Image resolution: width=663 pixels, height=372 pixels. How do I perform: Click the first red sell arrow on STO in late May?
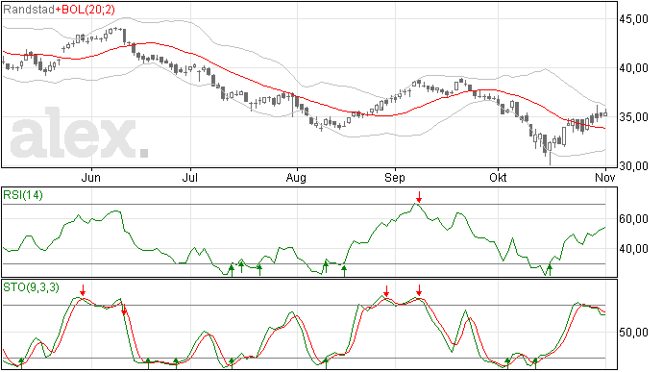click(x=84, y=290)
